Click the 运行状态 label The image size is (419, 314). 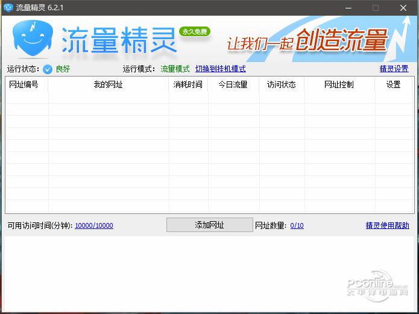pyautogui.click(x=24, y=69)
